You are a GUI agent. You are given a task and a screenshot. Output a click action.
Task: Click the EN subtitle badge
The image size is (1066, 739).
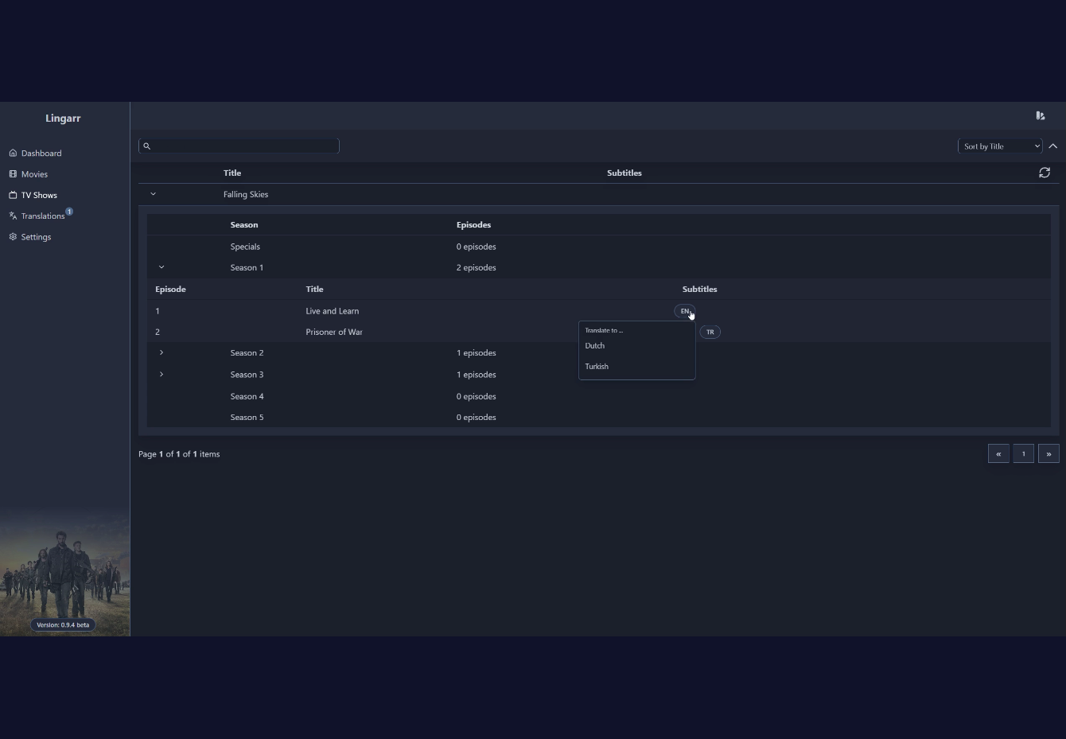point(684,311)
